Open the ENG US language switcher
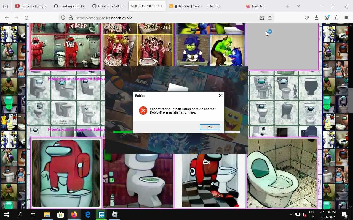This screenshot has height=220, width=353. 312,215
